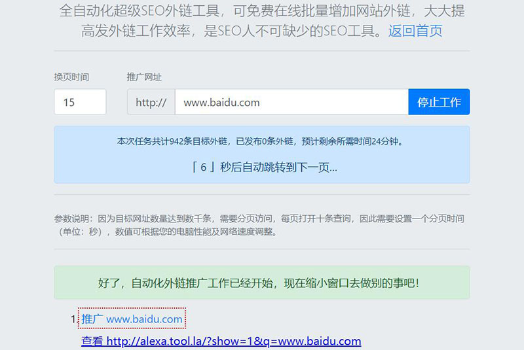Click the 本次任务共计942条目标外链 status text
This screenshot has width=524, height=350.
(x=261, y=141)
